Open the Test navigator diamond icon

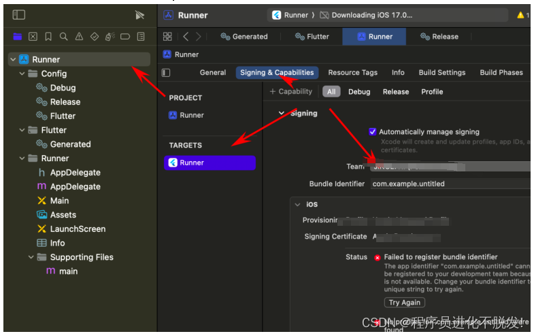(95, 37)
